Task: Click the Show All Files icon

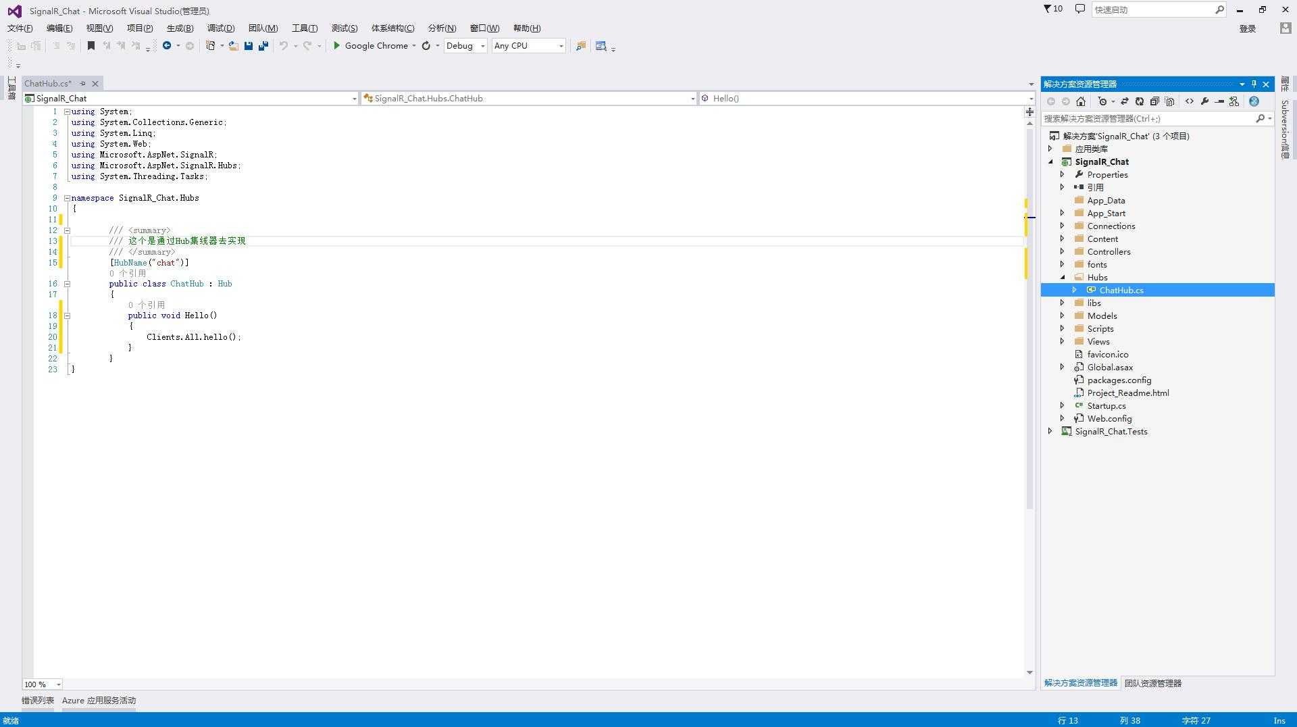Action: [x=1170, y=101]
